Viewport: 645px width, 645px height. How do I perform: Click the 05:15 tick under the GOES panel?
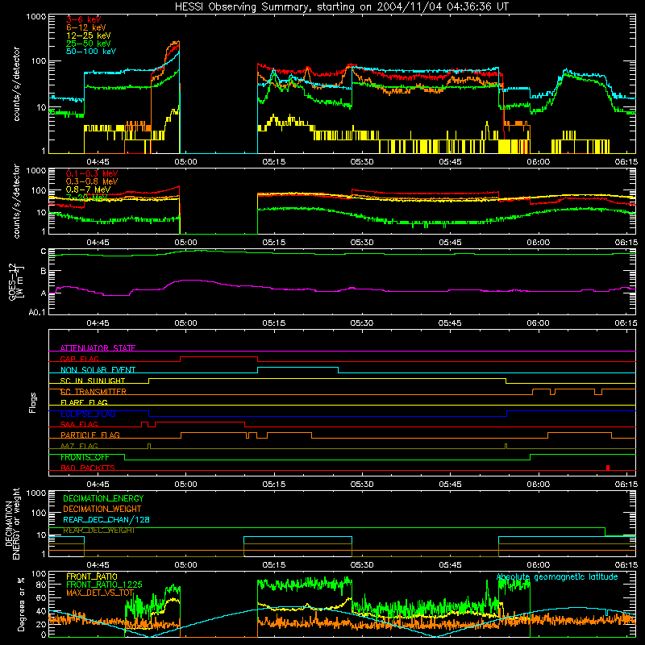click(273, 323)
